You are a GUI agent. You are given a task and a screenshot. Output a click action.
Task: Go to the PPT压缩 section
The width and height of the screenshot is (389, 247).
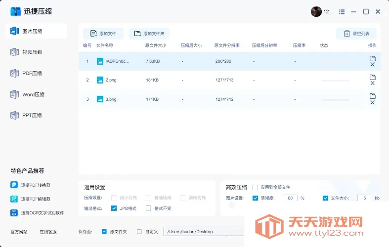[33, 115]
